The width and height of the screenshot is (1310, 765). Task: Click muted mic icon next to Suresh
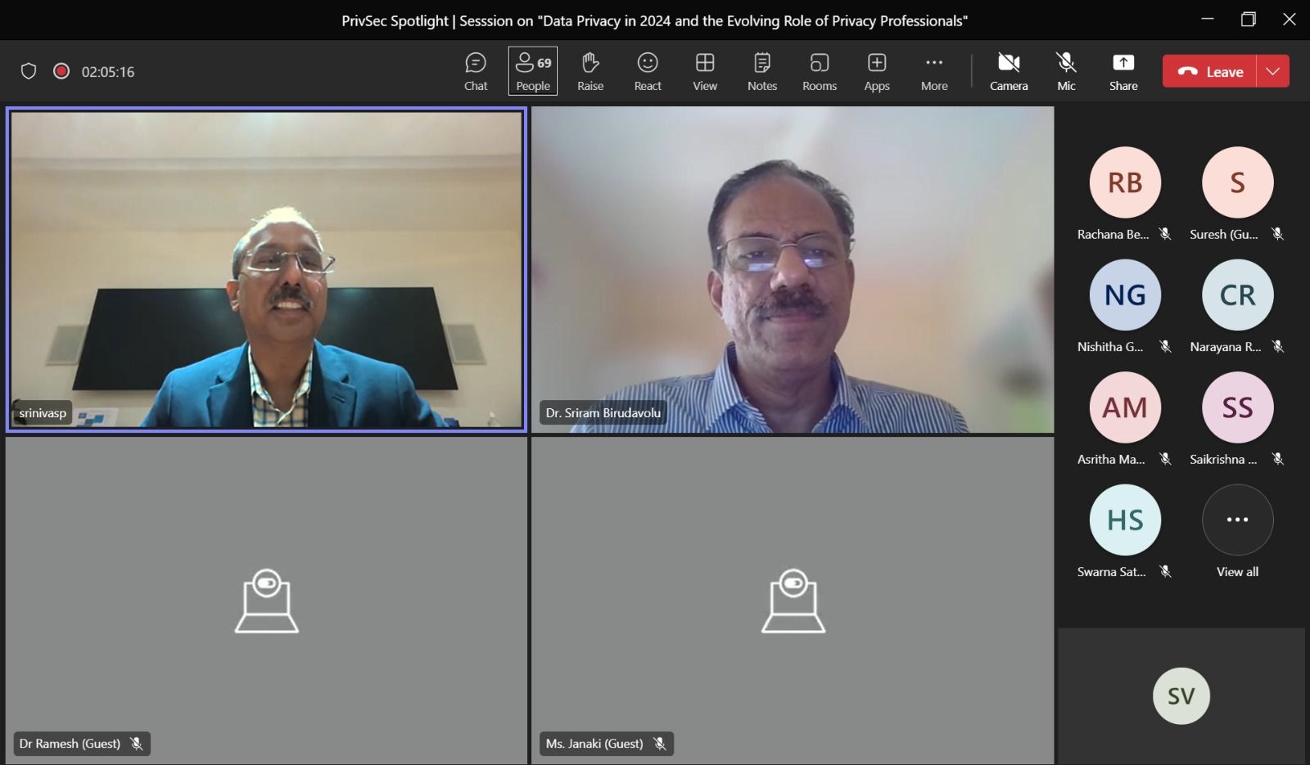(1277, 234)
